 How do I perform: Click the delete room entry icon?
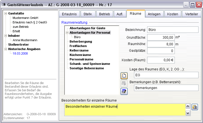coord(124,83)
